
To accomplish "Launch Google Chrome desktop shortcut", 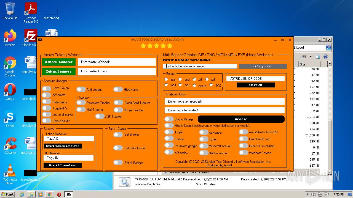I will pos(10,67).
